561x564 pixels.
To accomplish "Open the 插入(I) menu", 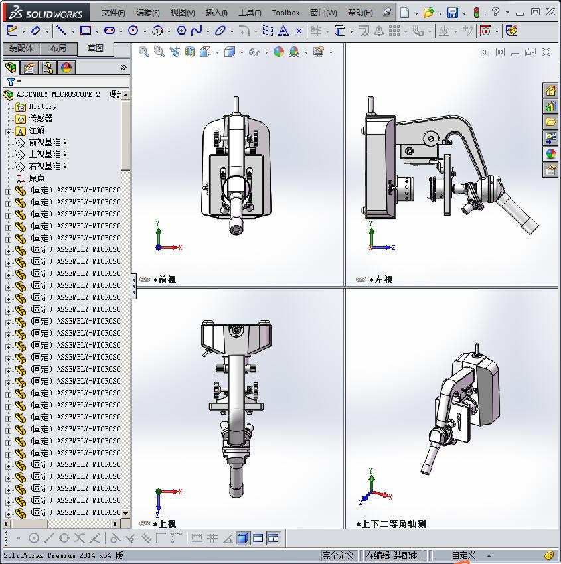I will [x=216, y=13].
